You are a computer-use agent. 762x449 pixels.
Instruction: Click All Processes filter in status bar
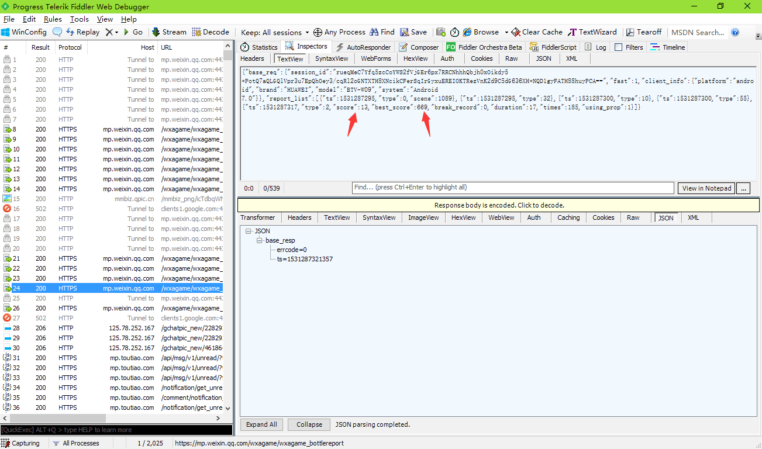coord(75,443)
